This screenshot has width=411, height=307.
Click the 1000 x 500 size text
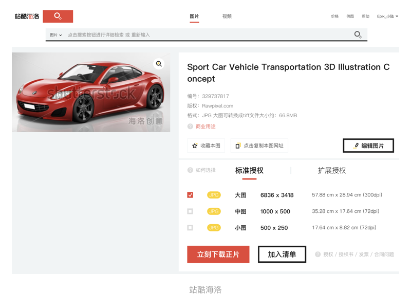[275, 211]
